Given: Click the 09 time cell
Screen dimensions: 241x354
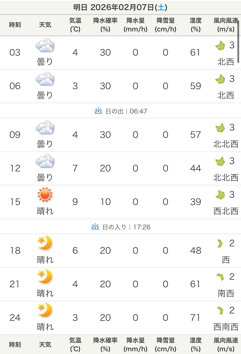Looking at the screenshot, I should point(15,135).
